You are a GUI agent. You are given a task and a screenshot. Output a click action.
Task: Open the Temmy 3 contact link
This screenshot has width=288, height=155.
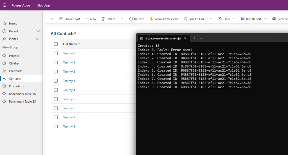69,81
